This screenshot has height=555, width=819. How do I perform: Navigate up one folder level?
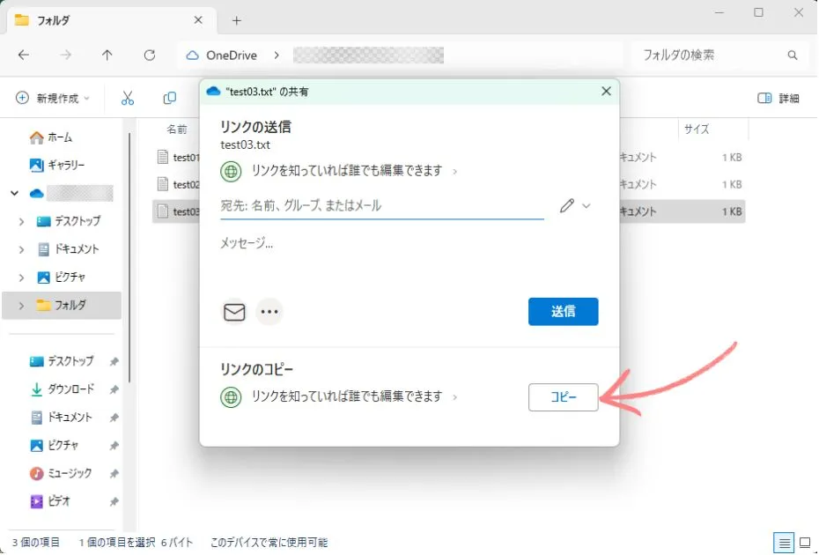(107, 55)
